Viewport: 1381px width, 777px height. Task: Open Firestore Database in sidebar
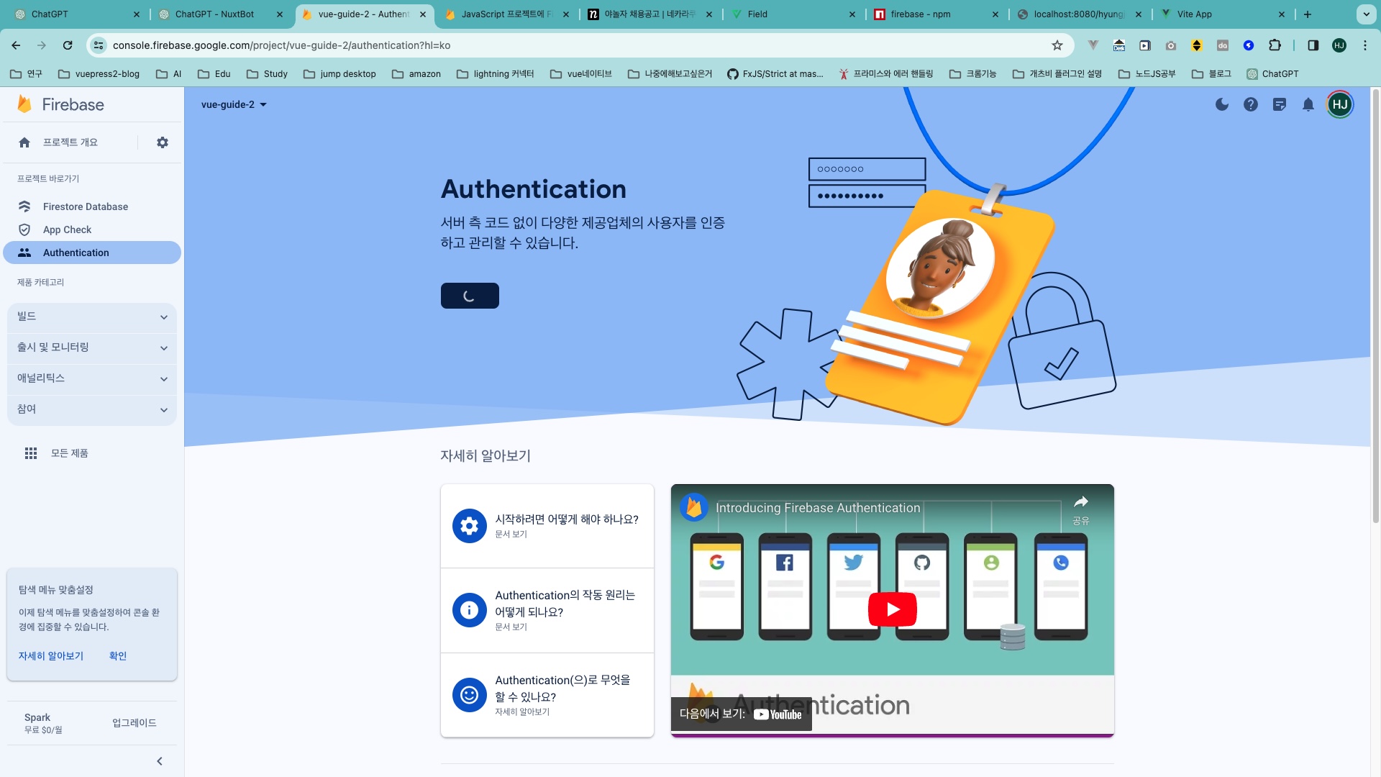pyautogui.click(x=92, y=206)
